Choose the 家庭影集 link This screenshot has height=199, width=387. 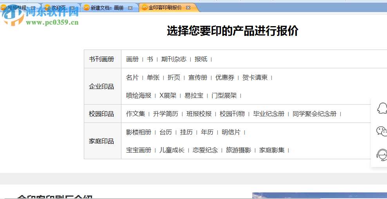(272, 150)
